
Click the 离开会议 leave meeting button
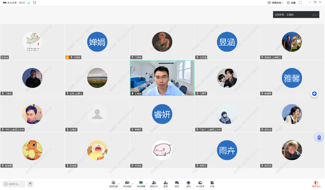tap(316, 184)
